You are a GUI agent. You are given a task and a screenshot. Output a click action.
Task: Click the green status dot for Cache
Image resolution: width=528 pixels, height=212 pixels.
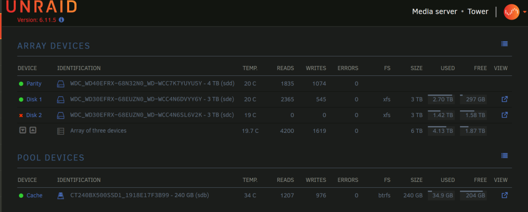tap(21, 196)
